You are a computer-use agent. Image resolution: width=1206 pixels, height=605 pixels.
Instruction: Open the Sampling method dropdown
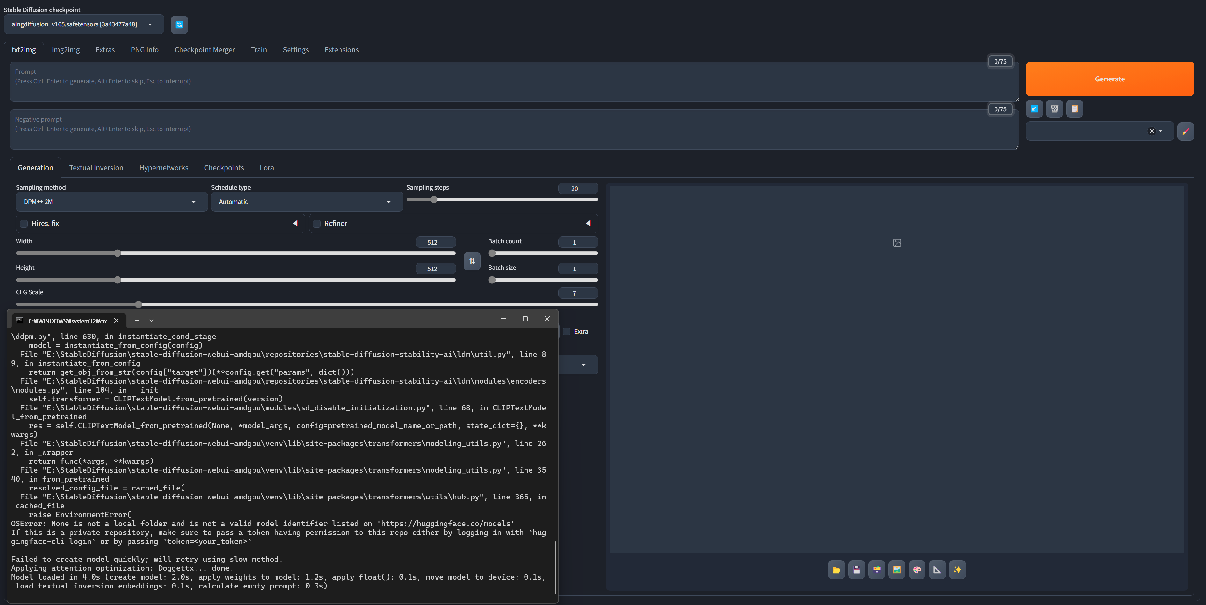pyautogui.click(x=111, y=202)
